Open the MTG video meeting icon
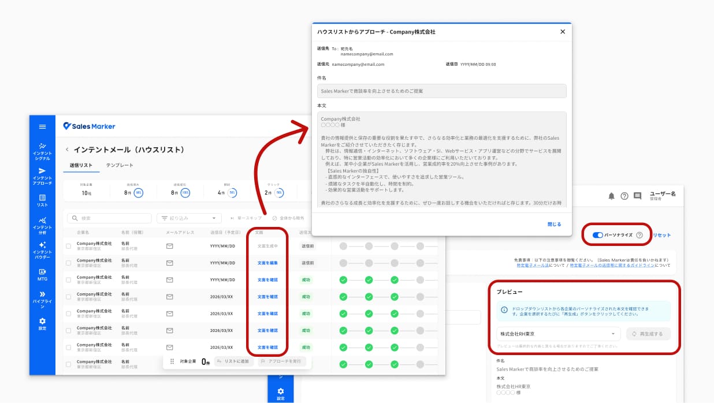The height and width of the screenshot is (403, 714). pyautogui.click(x=42, y=275)
